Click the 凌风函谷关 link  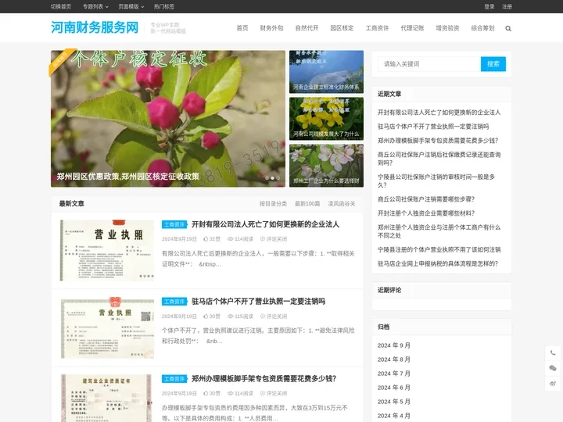(342, 204)
